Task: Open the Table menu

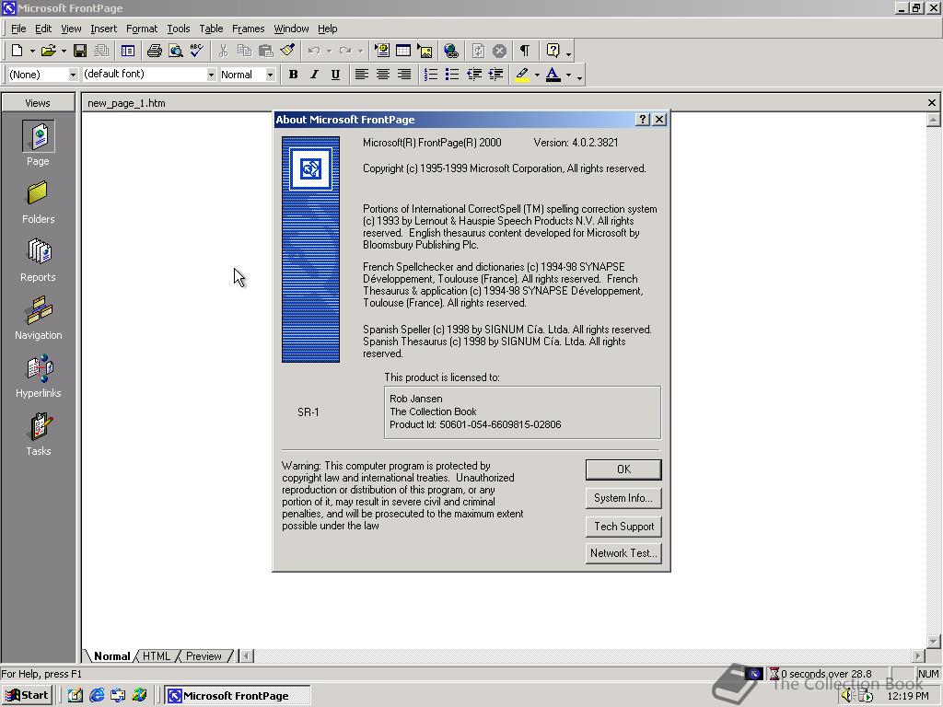Action: [x=211, y=29]
